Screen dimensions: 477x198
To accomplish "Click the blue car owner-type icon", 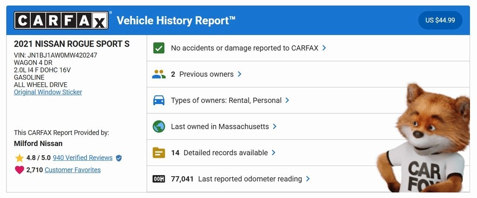I will point(159,100).
